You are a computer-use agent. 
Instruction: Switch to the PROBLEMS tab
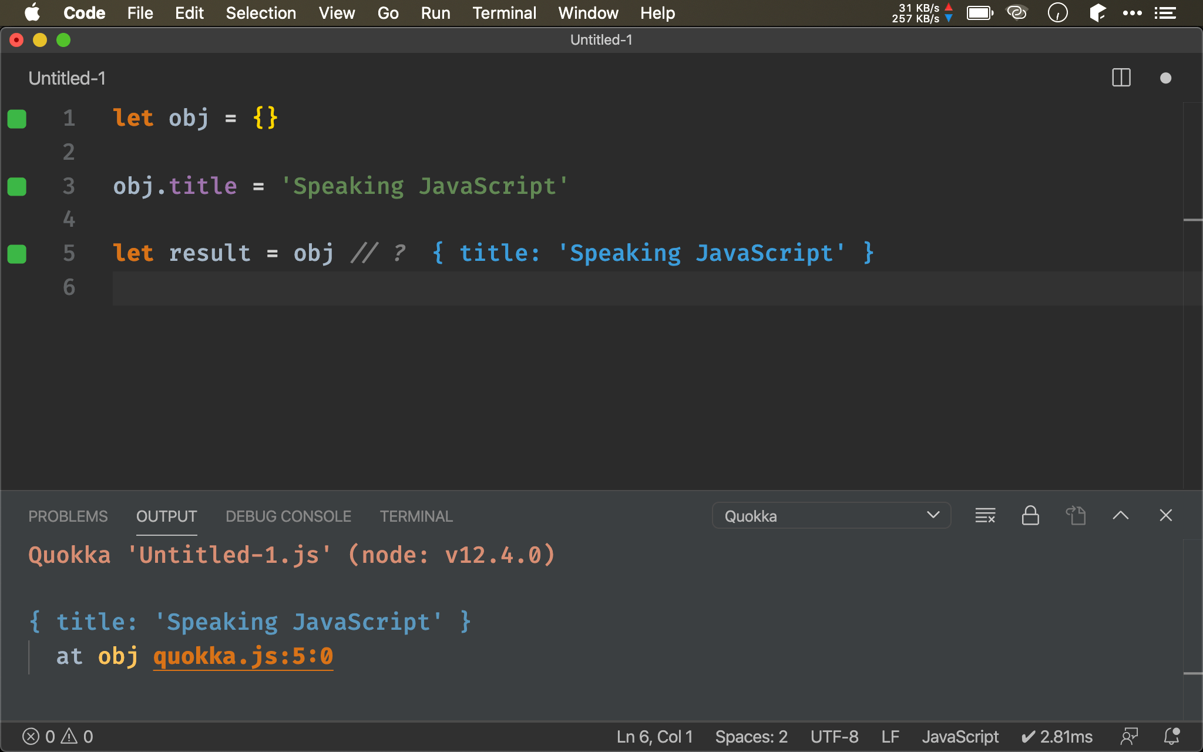click(x=68, y=516)
